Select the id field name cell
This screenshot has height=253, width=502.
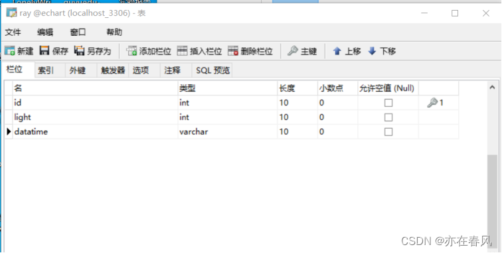(x=95, y=103)
